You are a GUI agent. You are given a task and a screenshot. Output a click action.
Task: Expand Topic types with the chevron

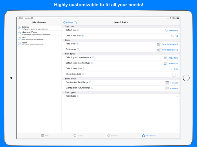(x=177, y=96)
